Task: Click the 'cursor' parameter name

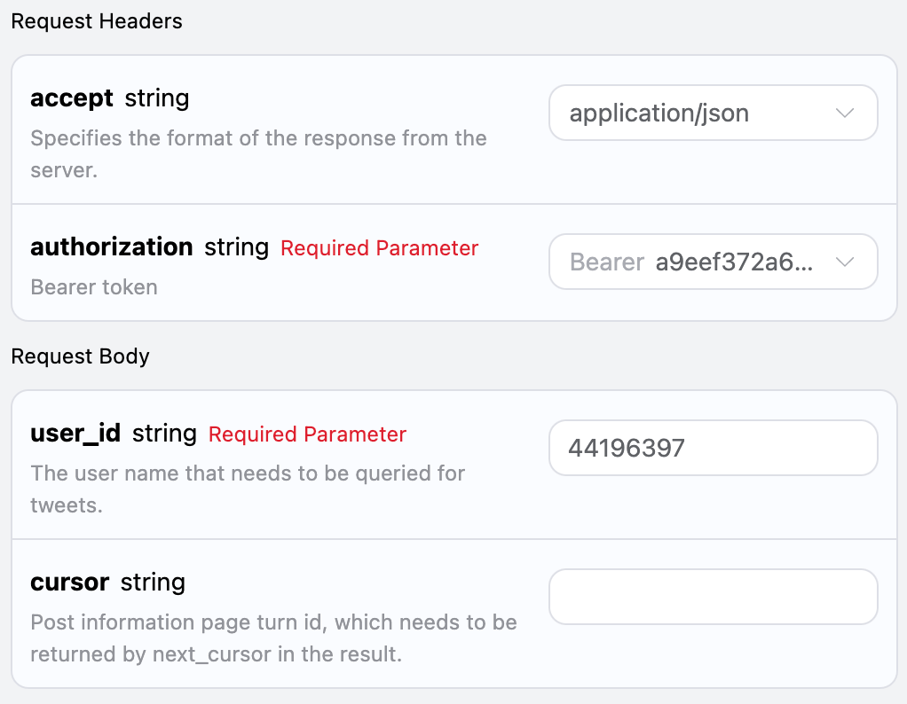Action: [69, 583]
